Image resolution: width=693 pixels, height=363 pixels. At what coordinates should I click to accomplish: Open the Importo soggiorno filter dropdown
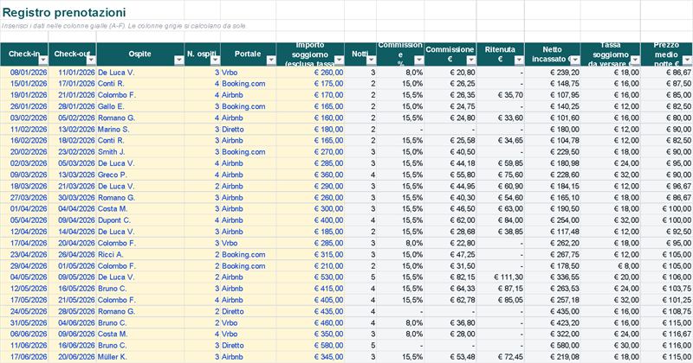click(339, 60)
